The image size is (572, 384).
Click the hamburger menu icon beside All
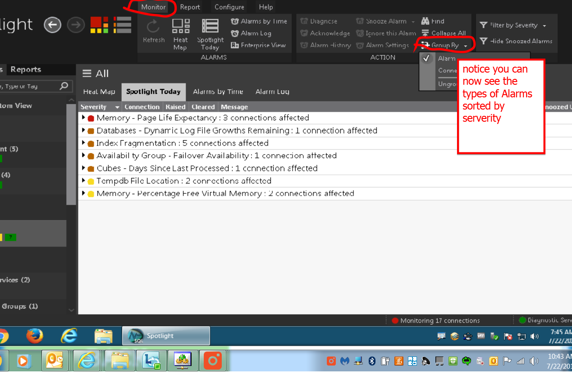point(87,73)
